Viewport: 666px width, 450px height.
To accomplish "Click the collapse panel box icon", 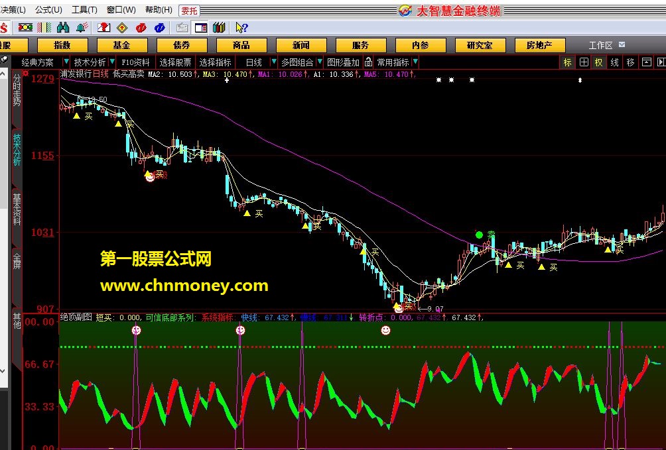I will tap(647, 62).
